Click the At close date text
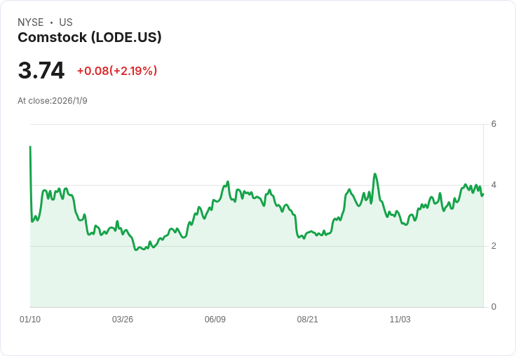 (x=53, y=101)
